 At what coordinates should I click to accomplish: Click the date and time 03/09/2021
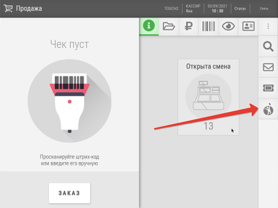coord(217,9)
